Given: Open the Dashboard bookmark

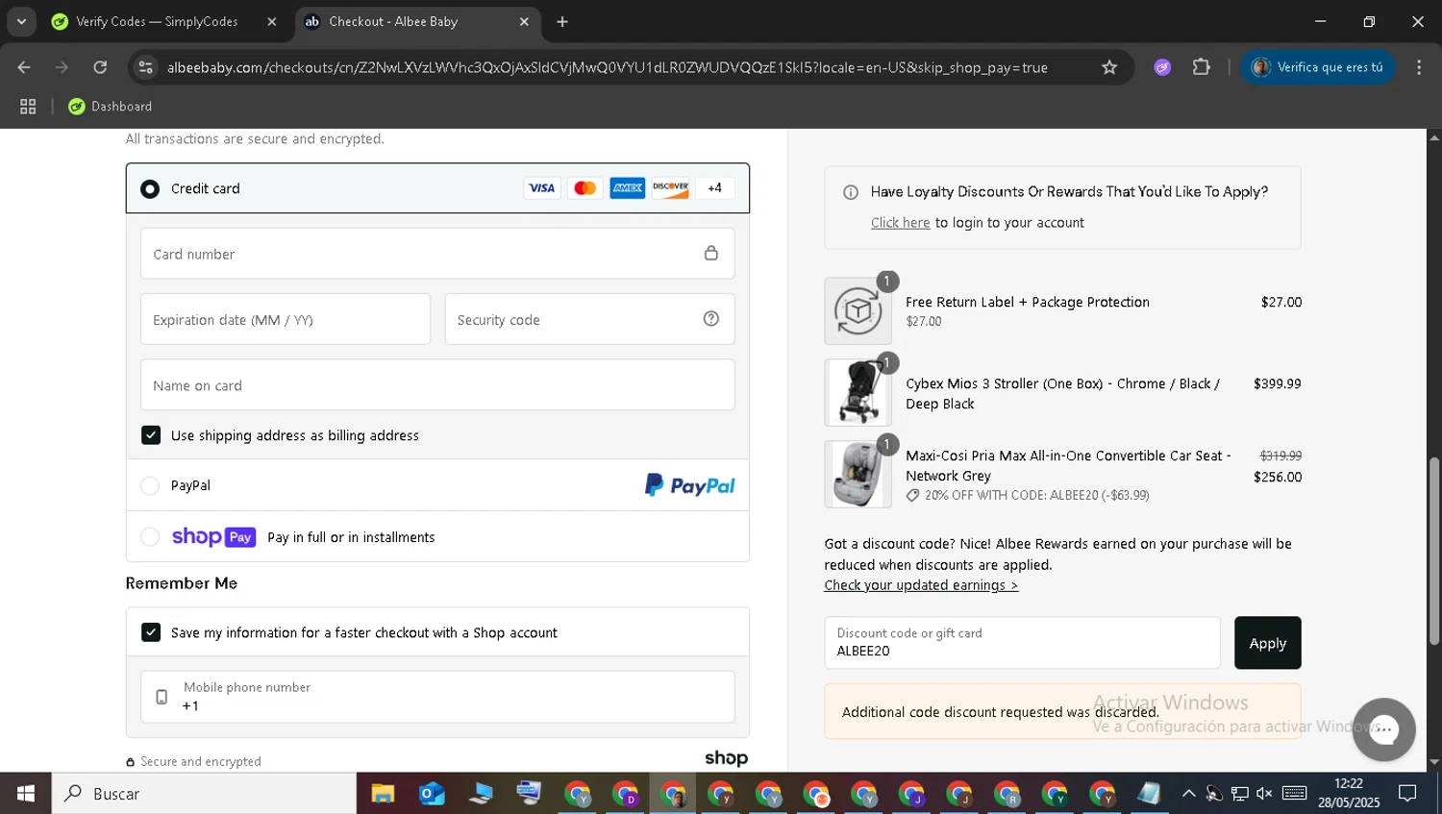Looking at the screenshot, I should click(111, 107).
